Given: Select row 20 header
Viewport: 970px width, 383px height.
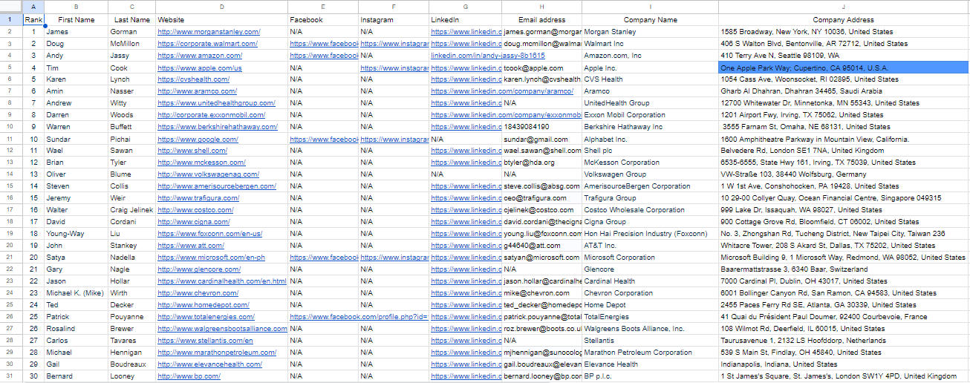Looking at the screenshot, I should click(10, 246).
